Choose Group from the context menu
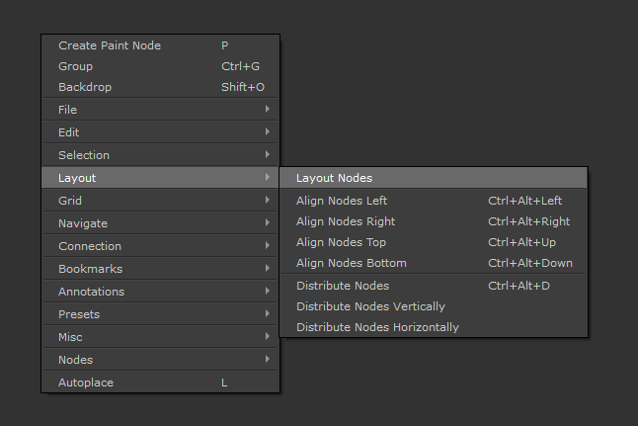Screen dimensions: 638x426 click(x=76, y=66)
